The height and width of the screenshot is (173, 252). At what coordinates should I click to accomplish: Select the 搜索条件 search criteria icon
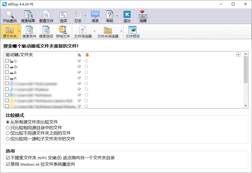coord(29,30)
